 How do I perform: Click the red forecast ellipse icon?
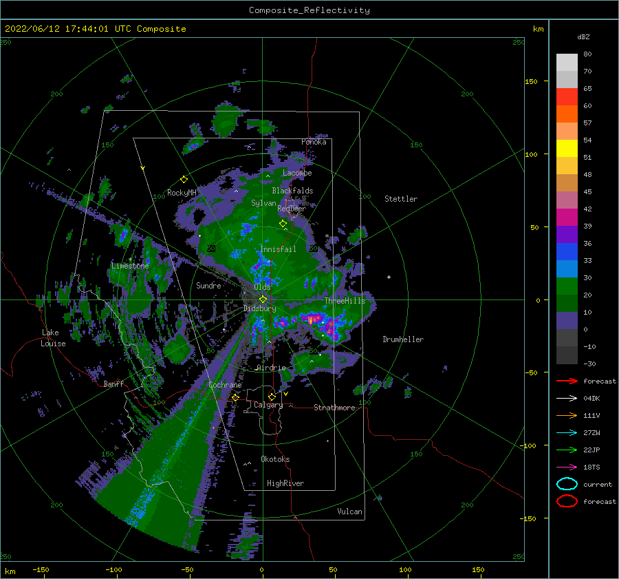567,501
